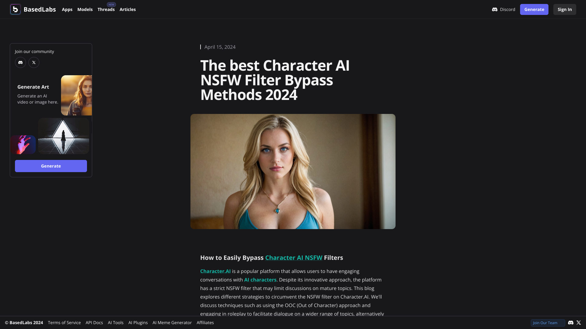Click the AI characters hyperlink
This screenshot has width=586, height=329.
tap(260, 280)
